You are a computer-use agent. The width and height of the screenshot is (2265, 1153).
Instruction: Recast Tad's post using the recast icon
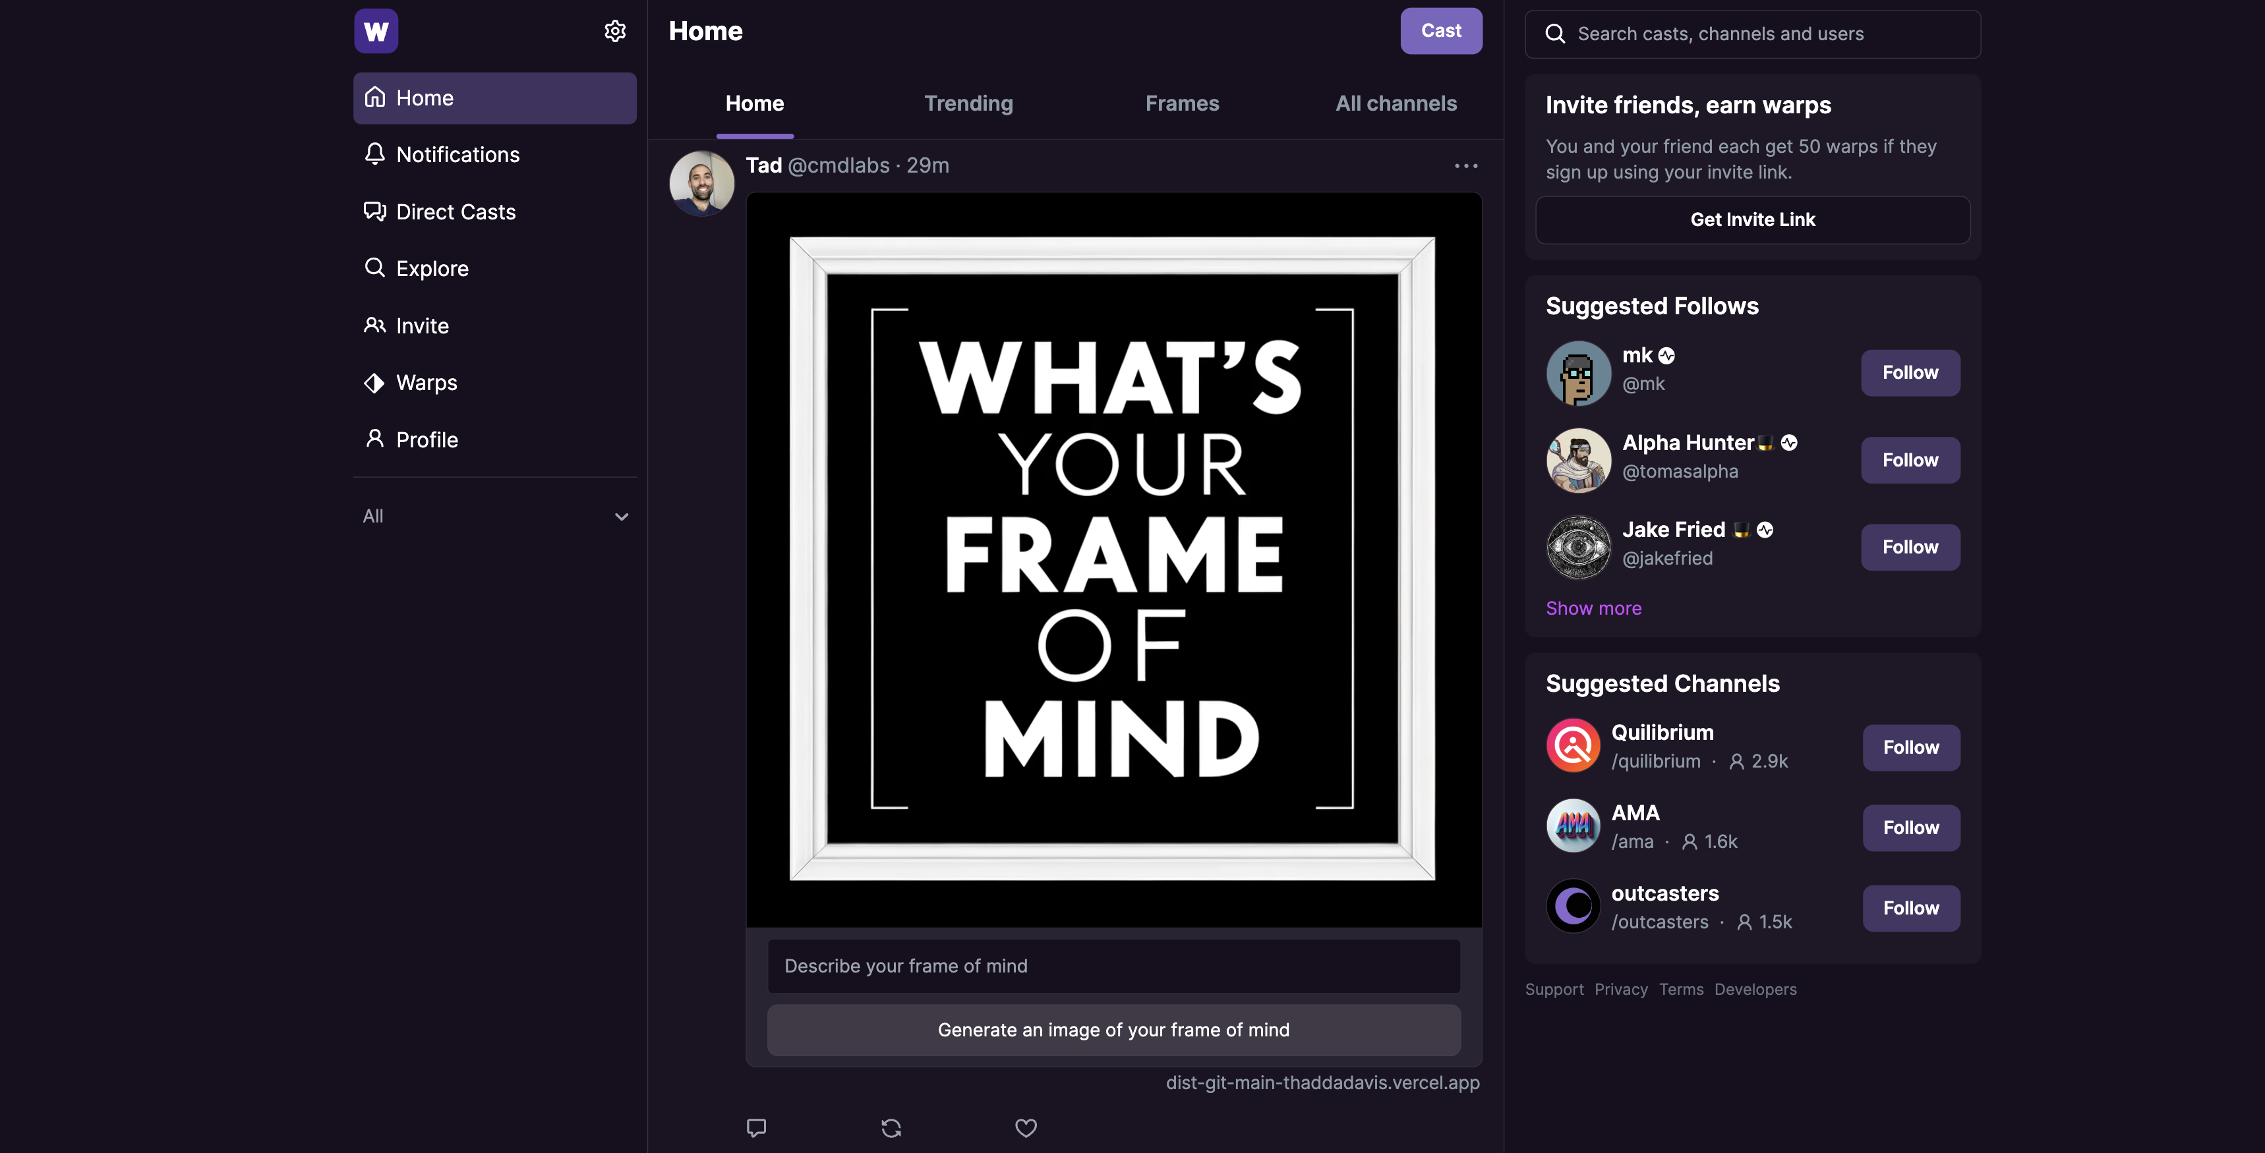click(891, 1127)
